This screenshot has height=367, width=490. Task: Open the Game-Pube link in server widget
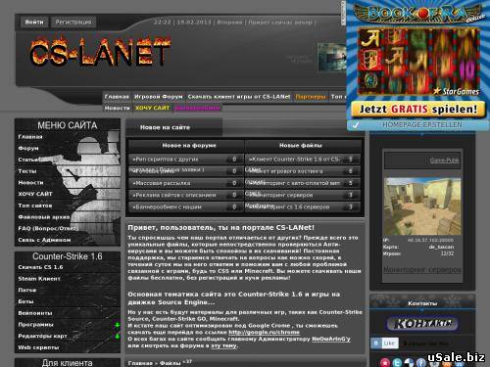pyautogui.click(x=444, y=161)
